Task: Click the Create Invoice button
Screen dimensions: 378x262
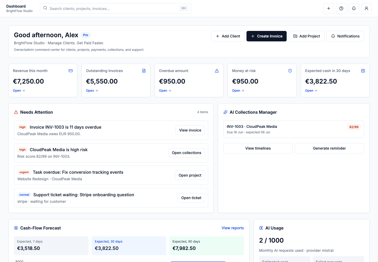Action: 266,36
